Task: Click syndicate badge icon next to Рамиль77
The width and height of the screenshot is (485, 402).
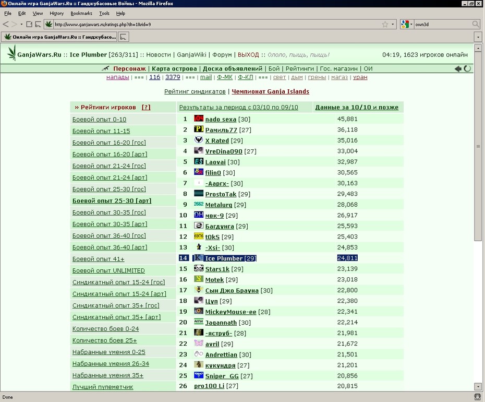Action: click(x=199, y=129)
